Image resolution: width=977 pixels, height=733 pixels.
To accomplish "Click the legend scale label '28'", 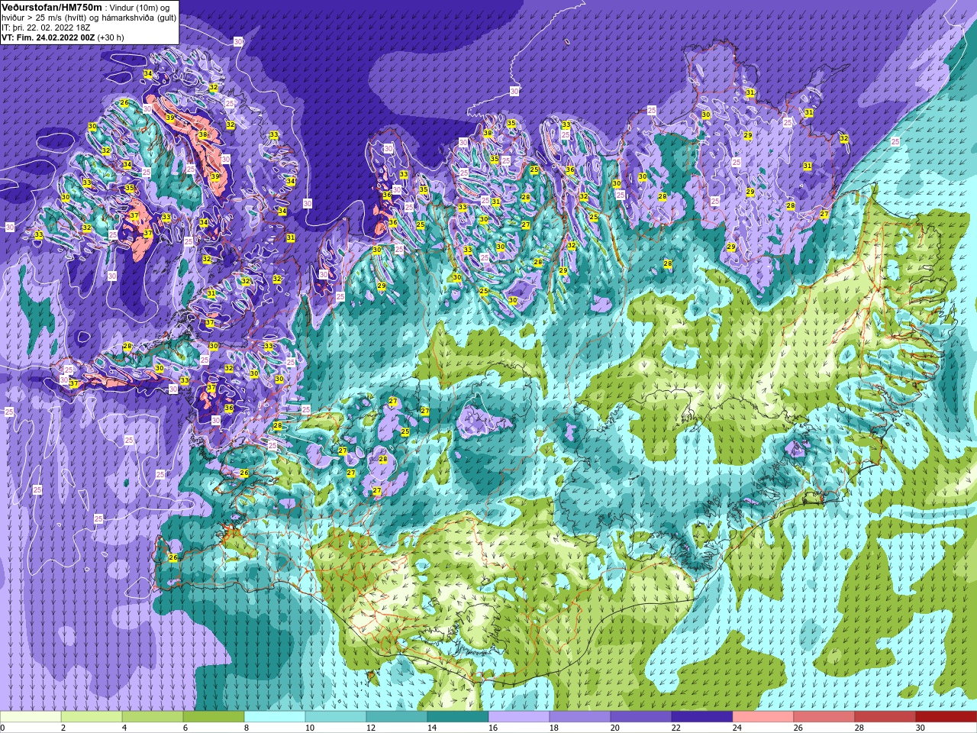I will [859, 728].
